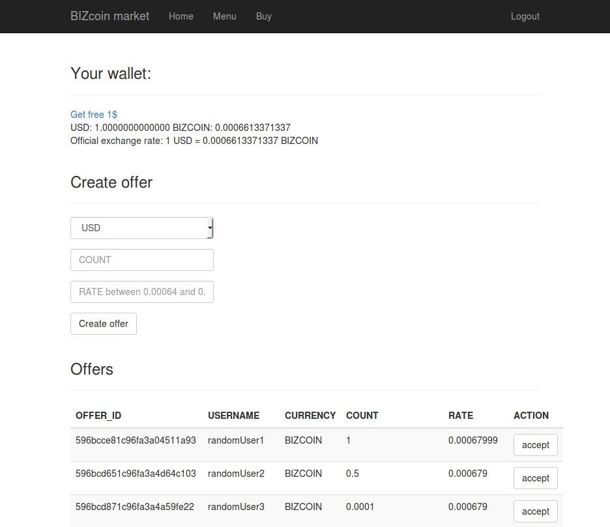Click the OFFER_ID column header
The width and height of the screenshot is (610, 527).
(98, 416)
